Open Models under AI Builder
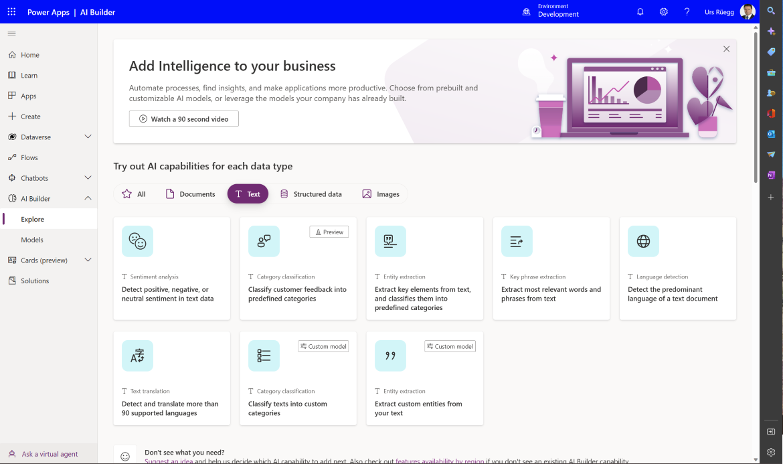The image size is (783, 464). pos(48,240)
